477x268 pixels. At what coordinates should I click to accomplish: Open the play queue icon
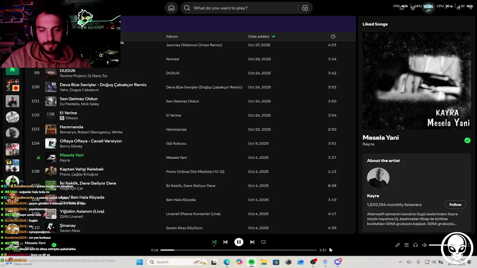point(407,245)
